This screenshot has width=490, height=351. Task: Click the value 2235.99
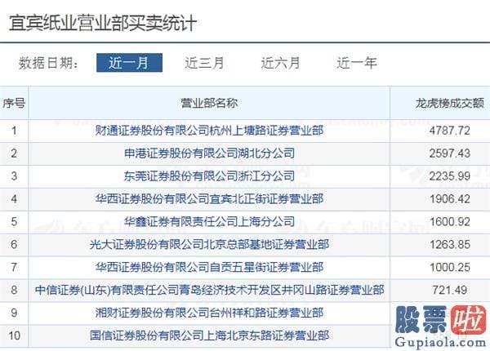pyautogui.click(x=450, y=176)
